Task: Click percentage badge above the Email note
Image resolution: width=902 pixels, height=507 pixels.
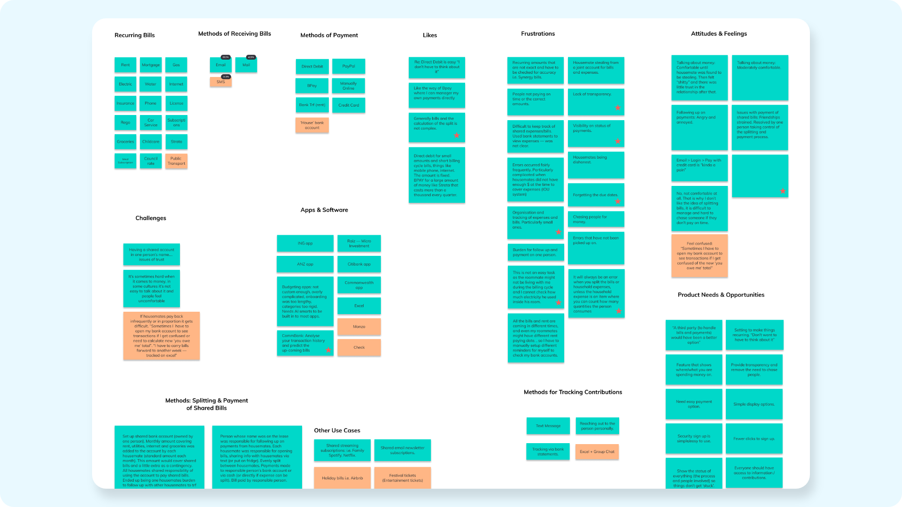Action: tap(225, 57)
